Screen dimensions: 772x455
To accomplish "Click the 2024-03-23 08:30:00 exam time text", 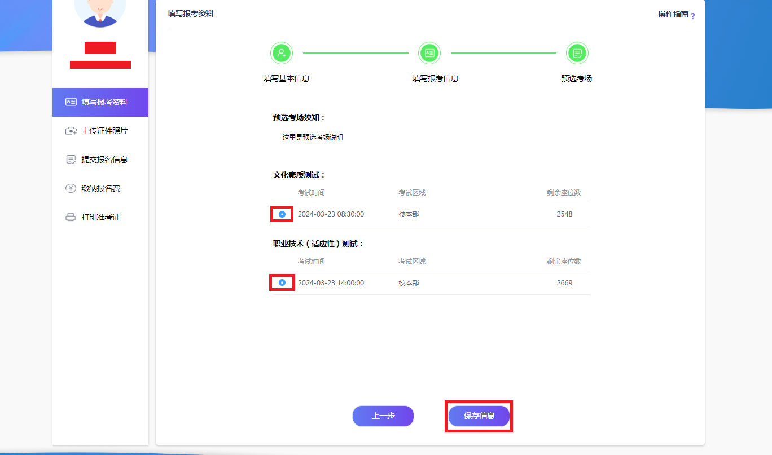I will point(331,214).
